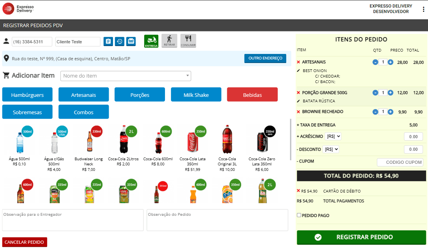The height and width of the screenshot is (252, 428).
Task: Click the person icon by phone field
Action: [x=6, y=41]
